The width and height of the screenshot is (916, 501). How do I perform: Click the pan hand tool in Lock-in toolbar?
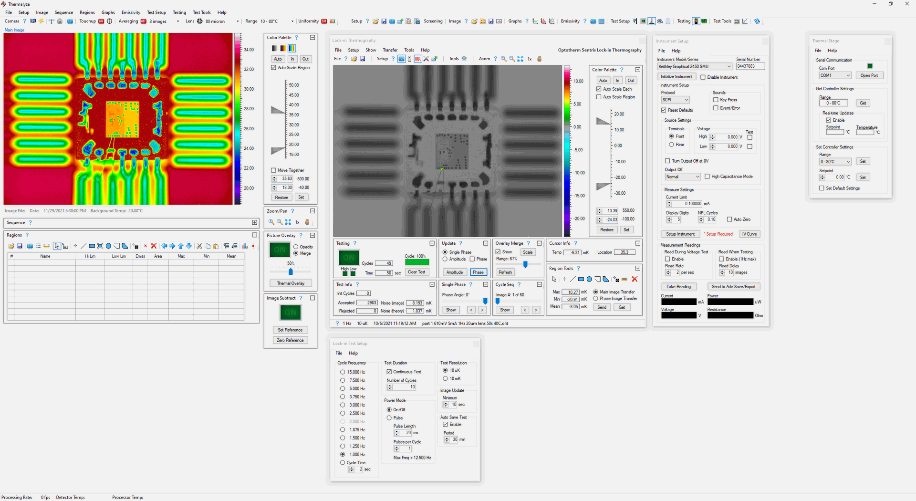tap(540, 59)
